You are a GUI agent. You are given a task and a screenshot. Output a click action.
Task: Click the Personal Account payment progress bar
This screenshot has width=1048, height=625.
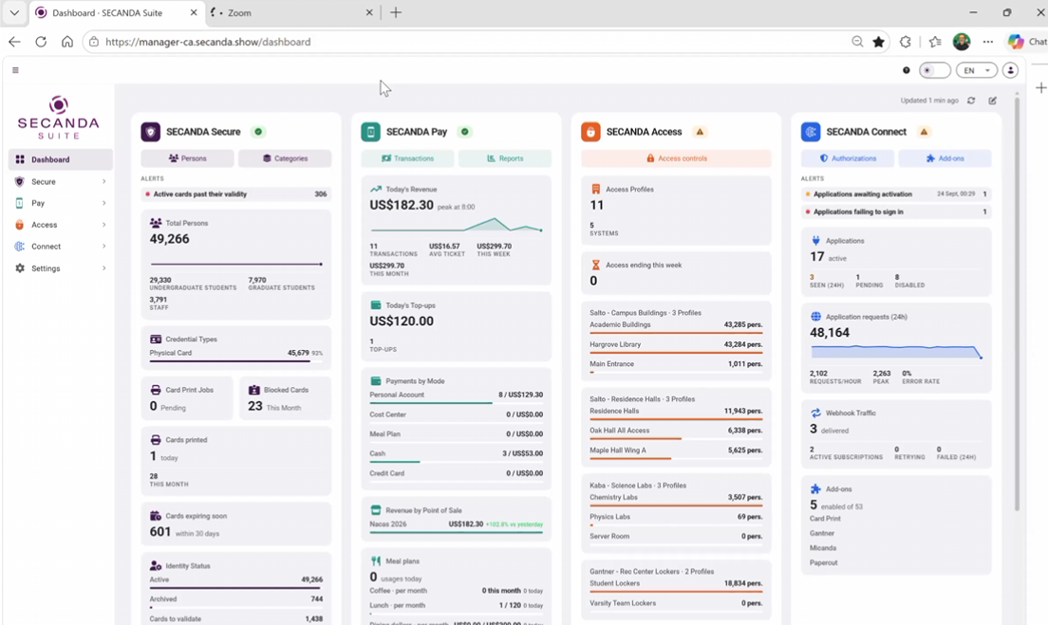(x=456, y=403)
